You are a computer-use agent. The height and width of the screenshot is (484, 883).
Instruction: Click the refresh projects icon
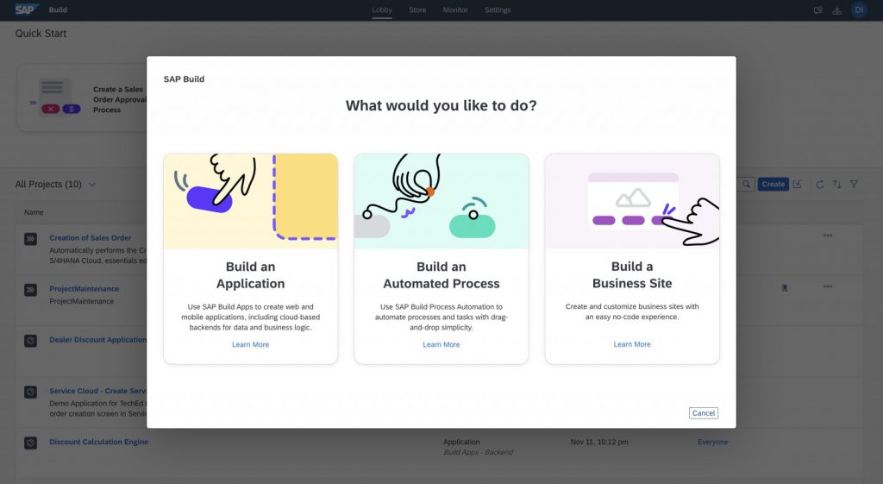point(820,185)
